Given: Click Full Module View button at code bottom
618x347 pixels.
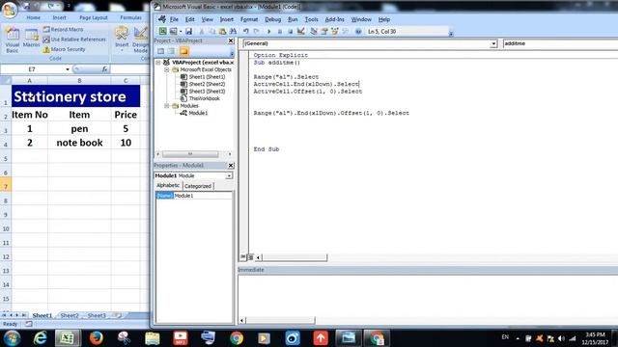Looking at the screenshot, I should (250, 257).
